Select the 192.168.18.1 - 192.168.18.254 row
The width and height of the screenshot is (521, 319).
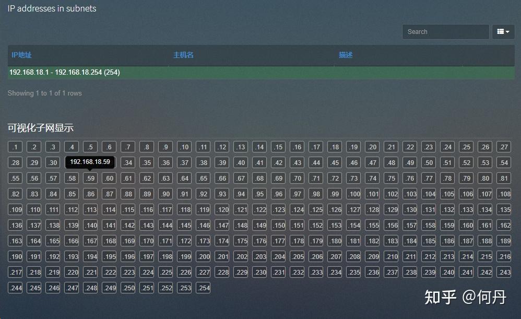point(261,73)
